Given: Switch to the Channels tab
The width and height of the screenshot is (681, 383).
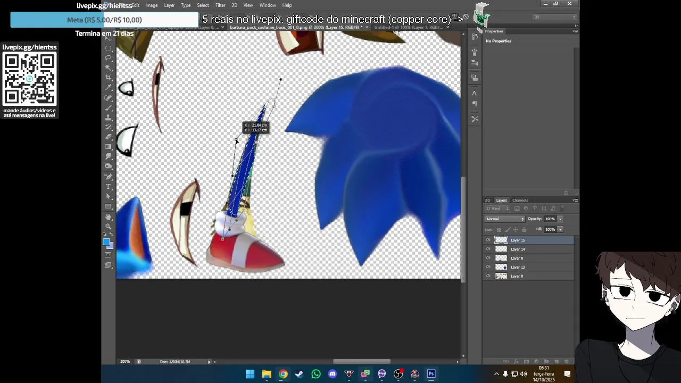Looking at the screenshot, I should click(x=520, y=201).
